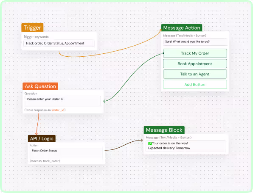Click the brown arrowhead pointing to Message Block
Screen dimensions: 253x193
[141, 140]
